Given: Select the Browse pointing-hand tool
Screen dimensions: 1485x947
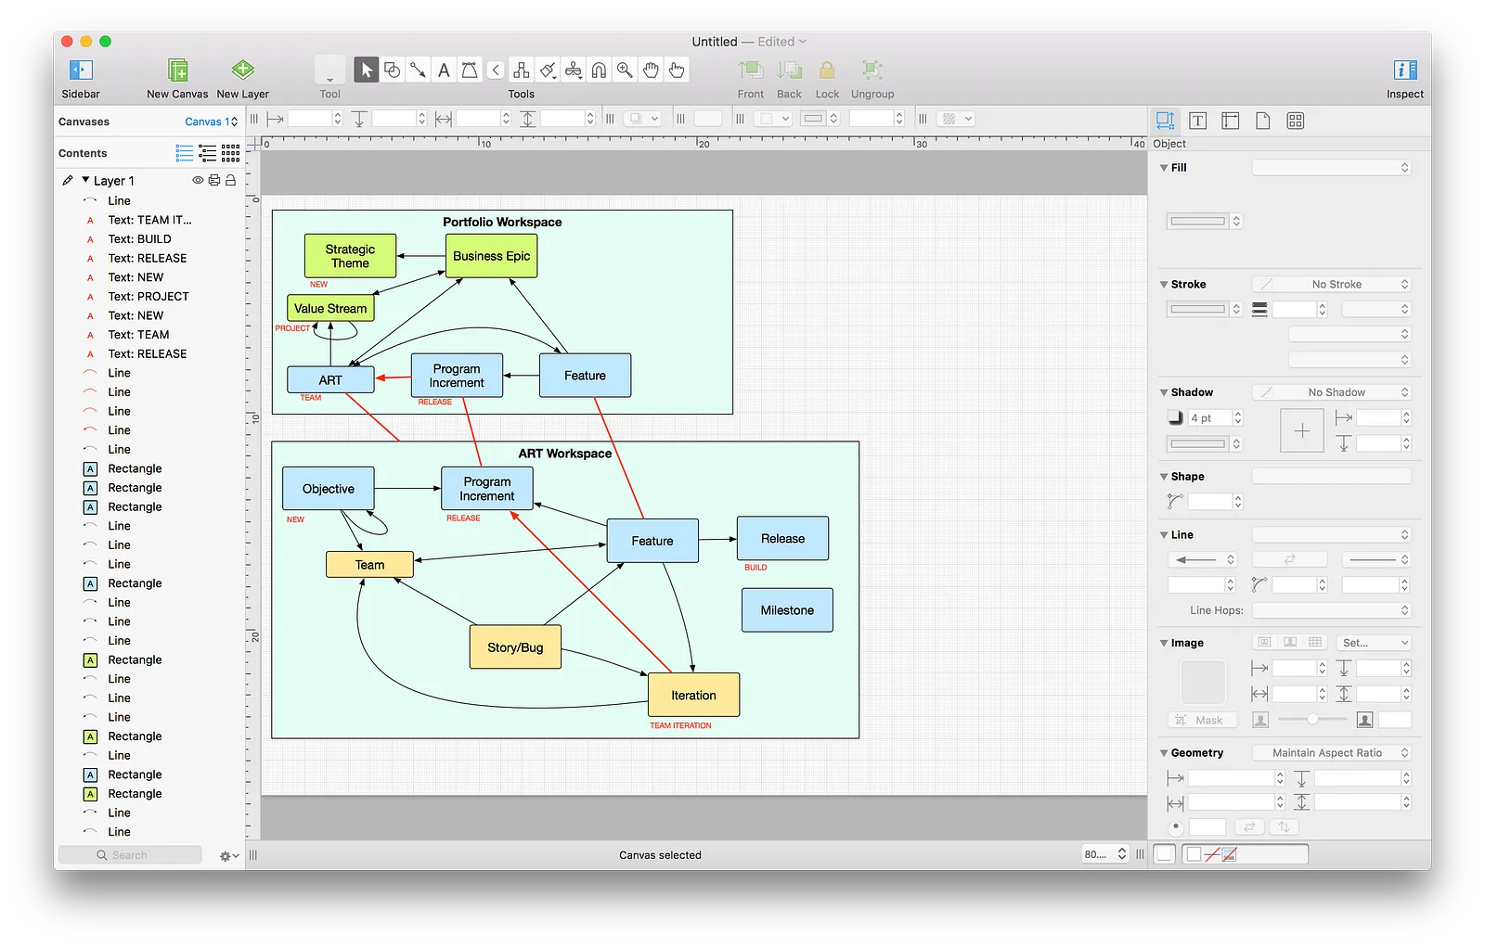Looking at the screenshot, I should [x=678, y=70].
